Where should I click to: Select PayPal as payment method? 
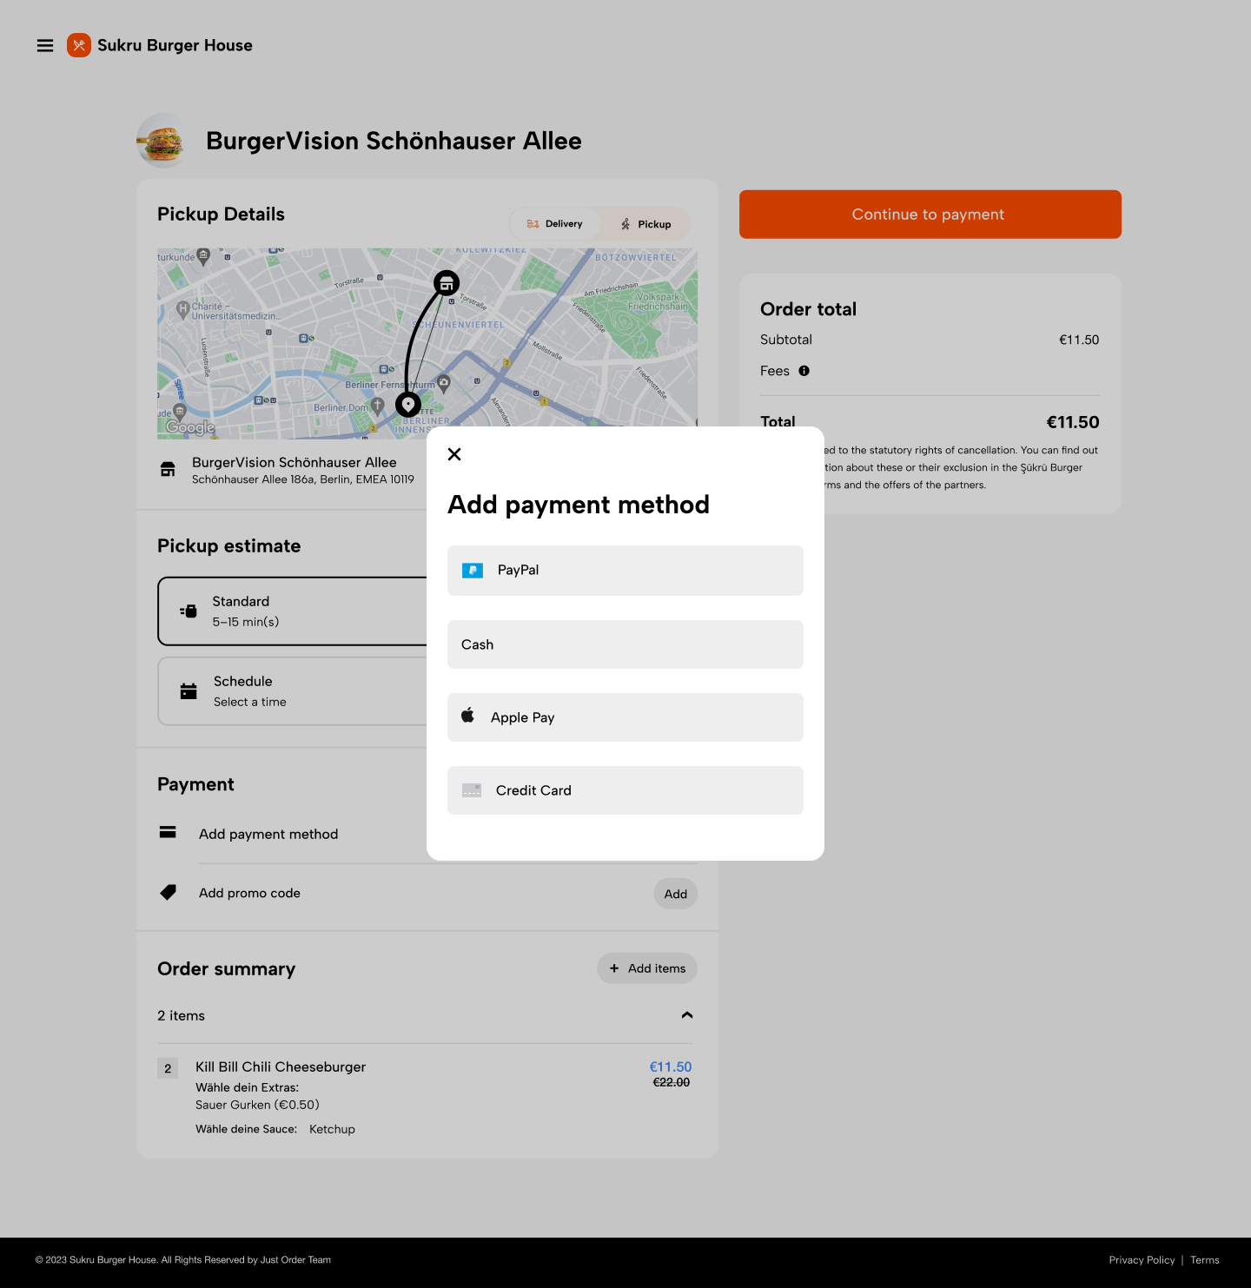pos(625,571)
